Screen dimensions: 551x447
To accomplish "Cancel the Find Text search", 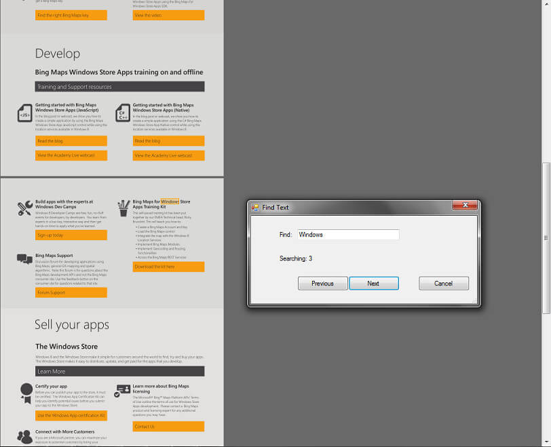I will tap(443, 284).
